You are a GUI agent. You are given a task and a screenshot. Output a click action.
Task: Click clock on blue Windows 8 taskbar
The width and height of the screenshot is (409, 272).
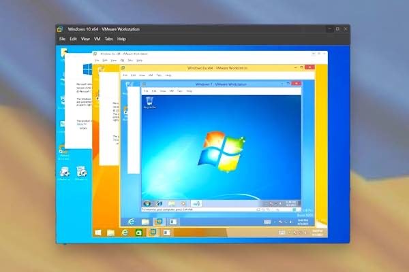click(x=303, y=222)
